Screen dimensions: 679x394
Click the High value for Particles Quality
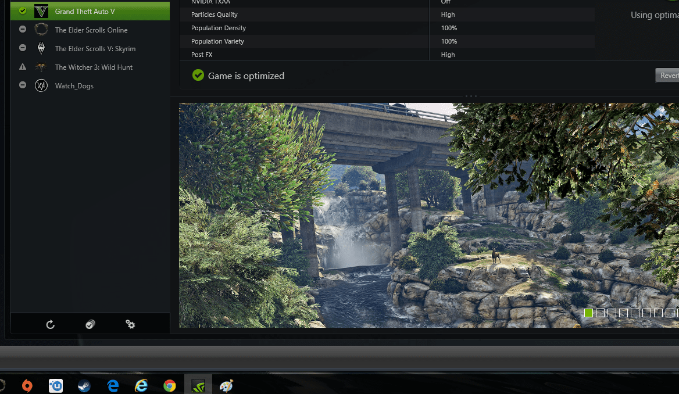point(448,15)
